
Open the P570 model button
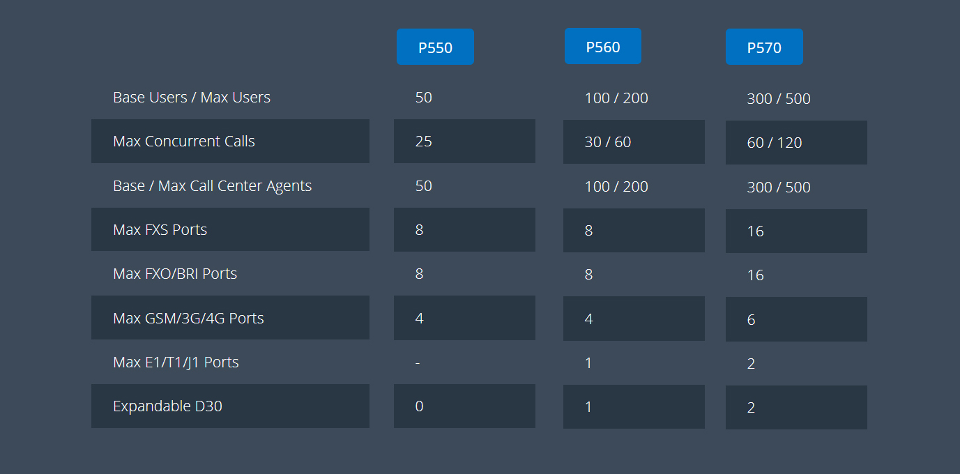tap(764, 47)
